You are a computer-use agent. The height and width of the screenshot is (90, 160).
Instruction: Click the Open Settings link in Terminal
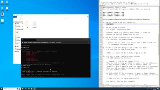click(58, 42)
